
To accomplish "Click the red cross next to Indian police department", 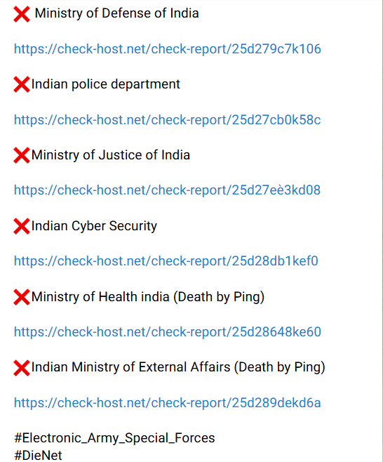I will [x=22, y=84].
